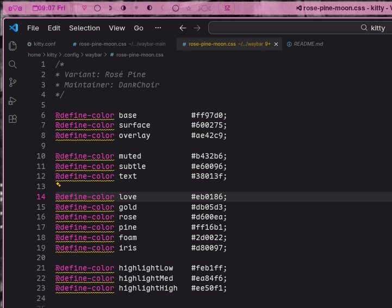Open the Selection menu

pos(84,28)
